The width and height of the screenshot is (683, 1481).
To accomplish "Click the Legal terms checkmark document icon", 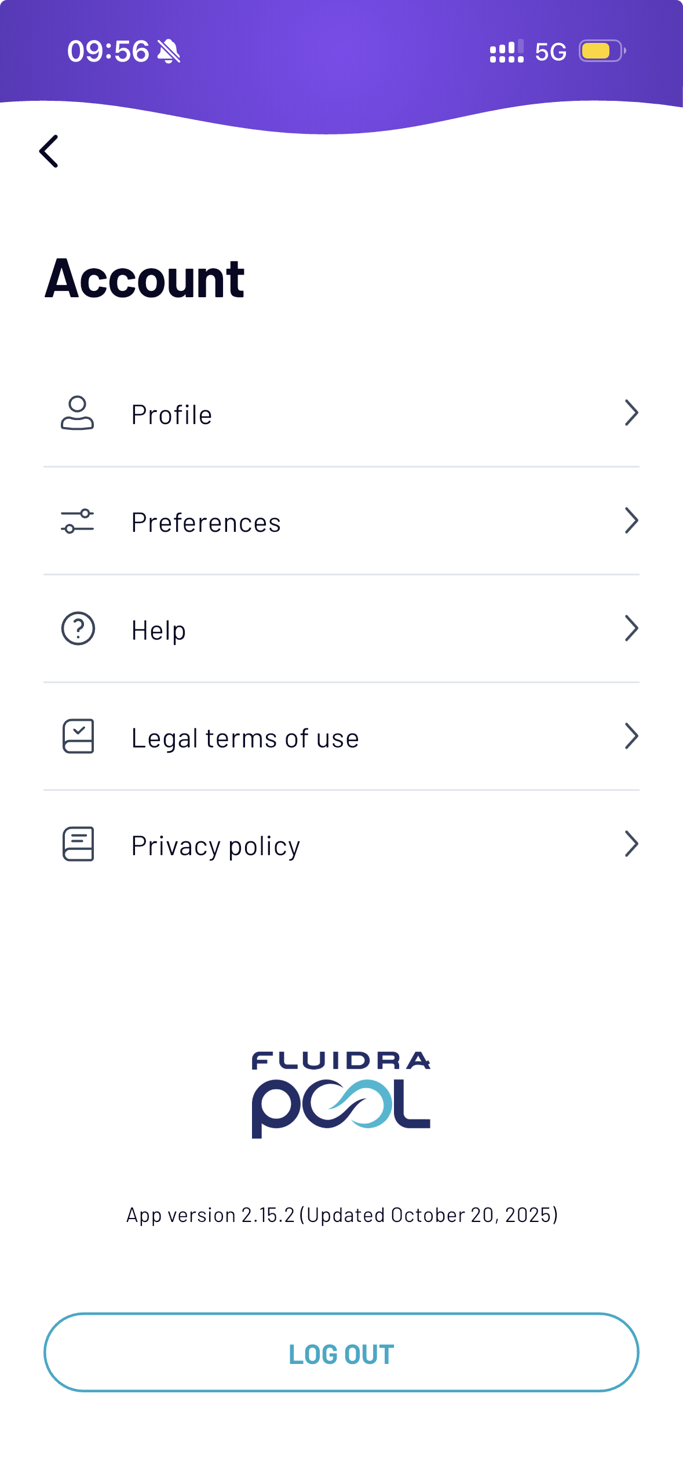I will point(78,736).
